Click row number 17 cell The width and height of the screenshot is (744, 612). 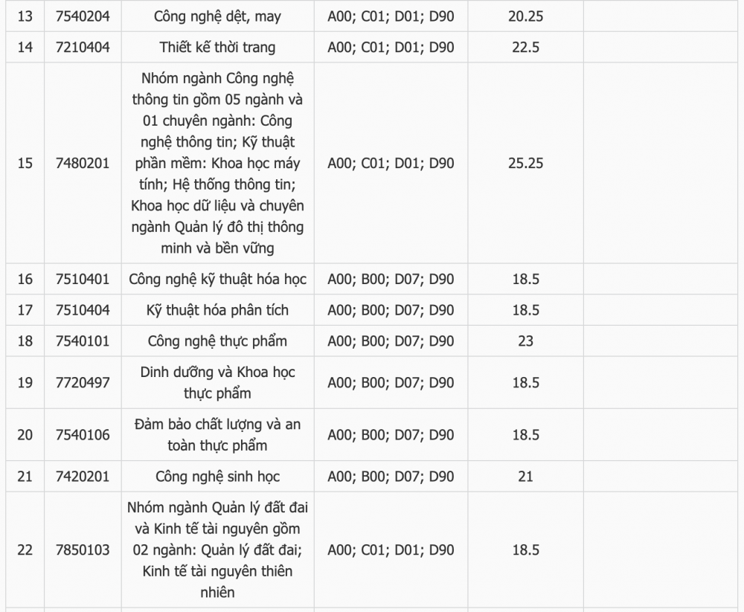[x=25, y=310]
